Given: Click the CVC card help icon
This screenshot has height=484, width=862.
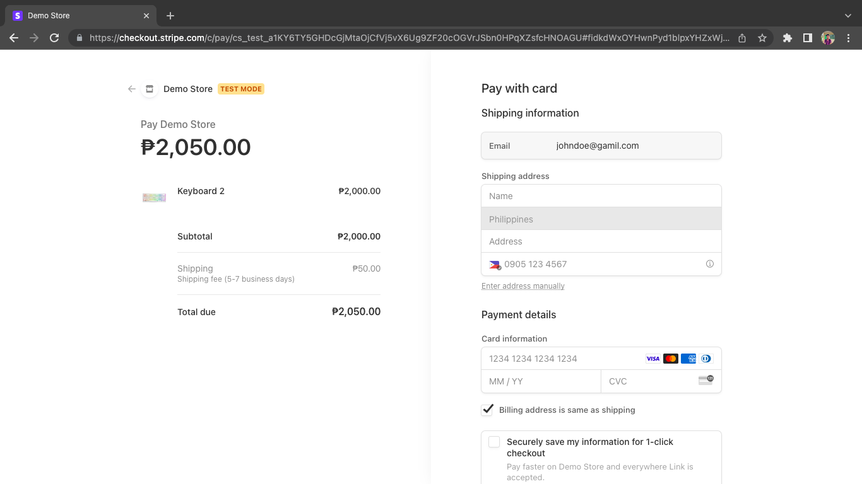Looking at the screenshot, I should click(x=706, y=380).
